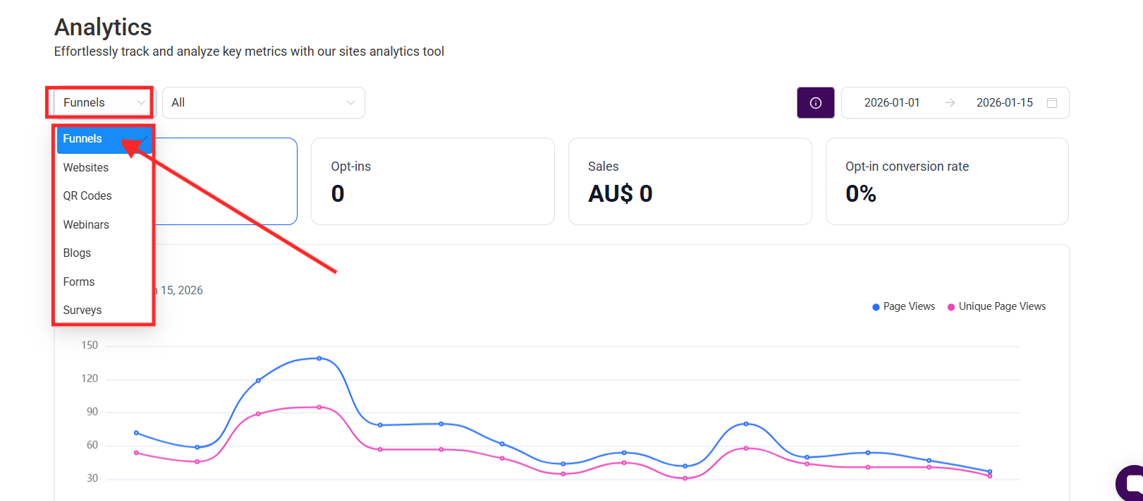The width and height of the screenshot is (1143, 501).
Task: Toggle the Unique Page Views legend series
Action: click(996, 306)
